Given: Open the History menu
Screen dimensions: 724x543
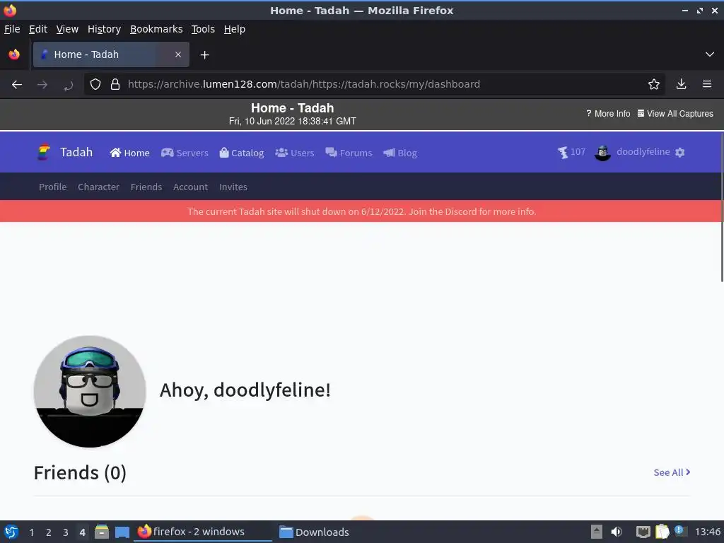Looking at the screenshot, I should (104, 29).
